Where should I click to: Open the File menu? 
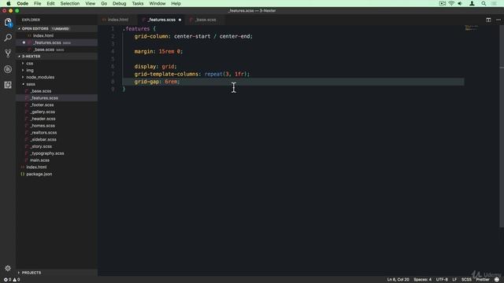tap(38, 3)
